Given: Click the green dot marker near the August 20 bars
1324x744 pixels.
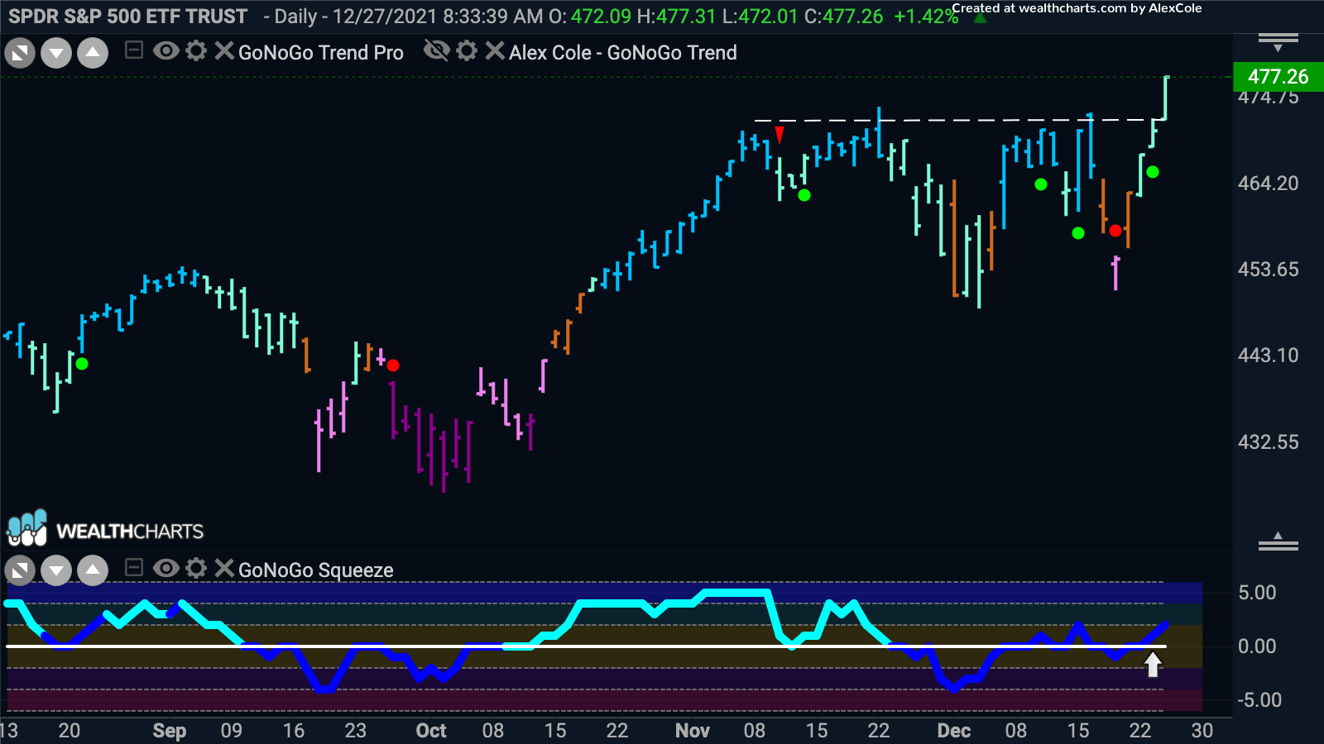Looking at the screenshot, I should pyautogui.click(x=82, y=364).
